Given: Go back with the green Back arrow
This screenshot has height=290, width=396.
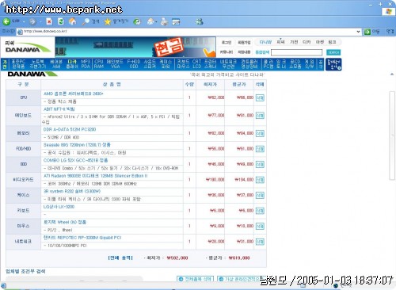Looking at the screenshot, I should point(6,21).
